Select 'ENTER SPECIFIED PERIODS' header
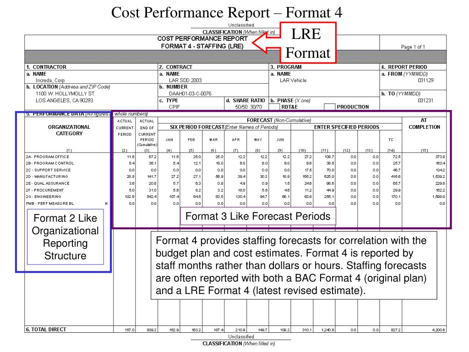The width and height of the screenshot is (469, 352). [x=346, y=127]
